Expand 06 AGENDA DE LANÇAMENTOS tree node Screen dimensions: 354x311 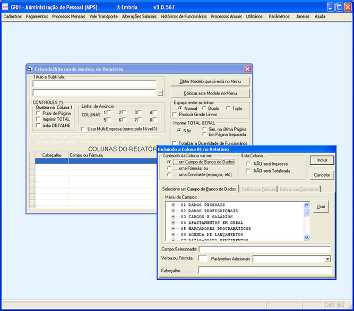click(173, 235)
